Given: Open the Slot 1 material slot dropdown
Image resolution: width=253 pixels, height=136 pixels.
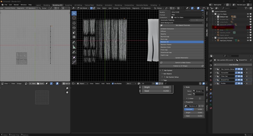Looking at the screenshot, I should click(x=131, y=83).
